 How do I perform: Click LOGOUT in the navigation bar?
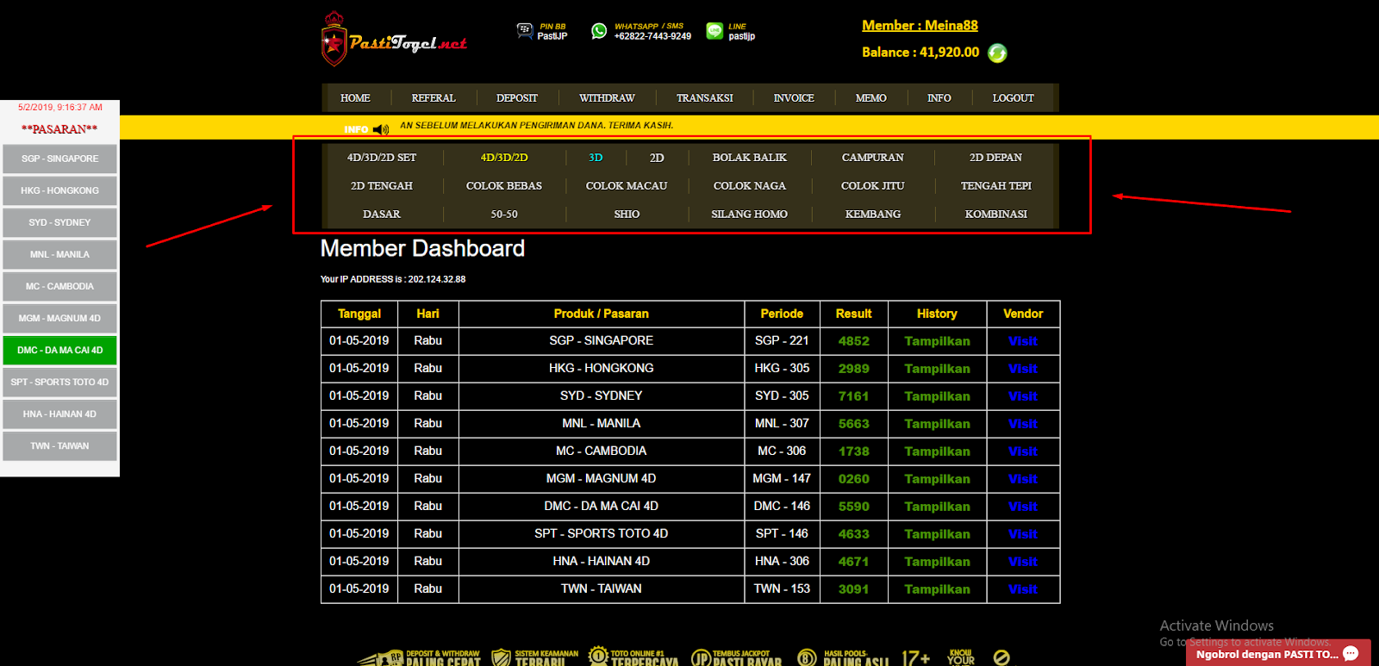click(1013, 98)
